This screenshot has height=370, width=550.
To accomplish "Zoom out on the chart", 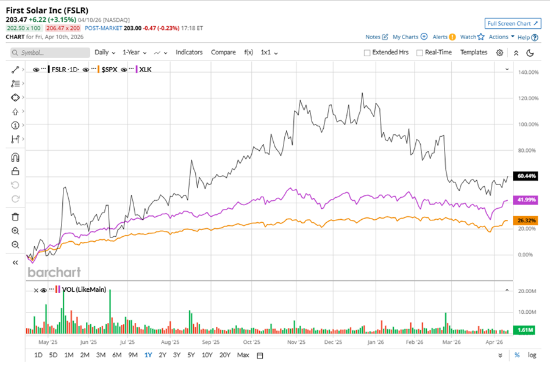I will click(15, 245).
